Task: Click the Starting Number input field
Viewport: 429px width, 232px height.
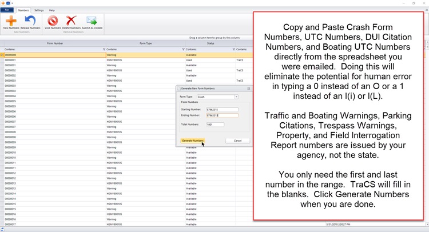Action: [x=221, y=110]
